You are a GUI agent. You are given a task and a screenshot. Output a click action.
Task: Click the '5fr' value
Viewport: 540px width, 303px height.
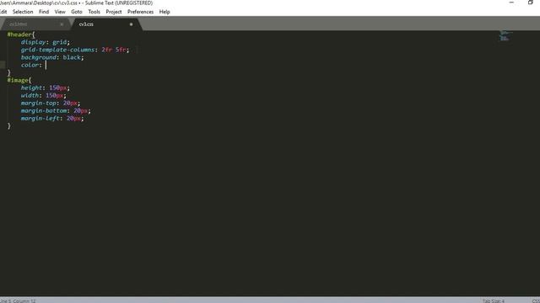(121, 50)
